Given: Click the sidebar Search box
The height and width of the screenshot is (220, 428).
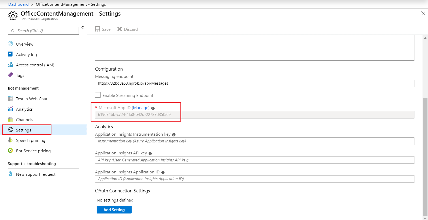Looking at the screenshot, I should (43, 31).
